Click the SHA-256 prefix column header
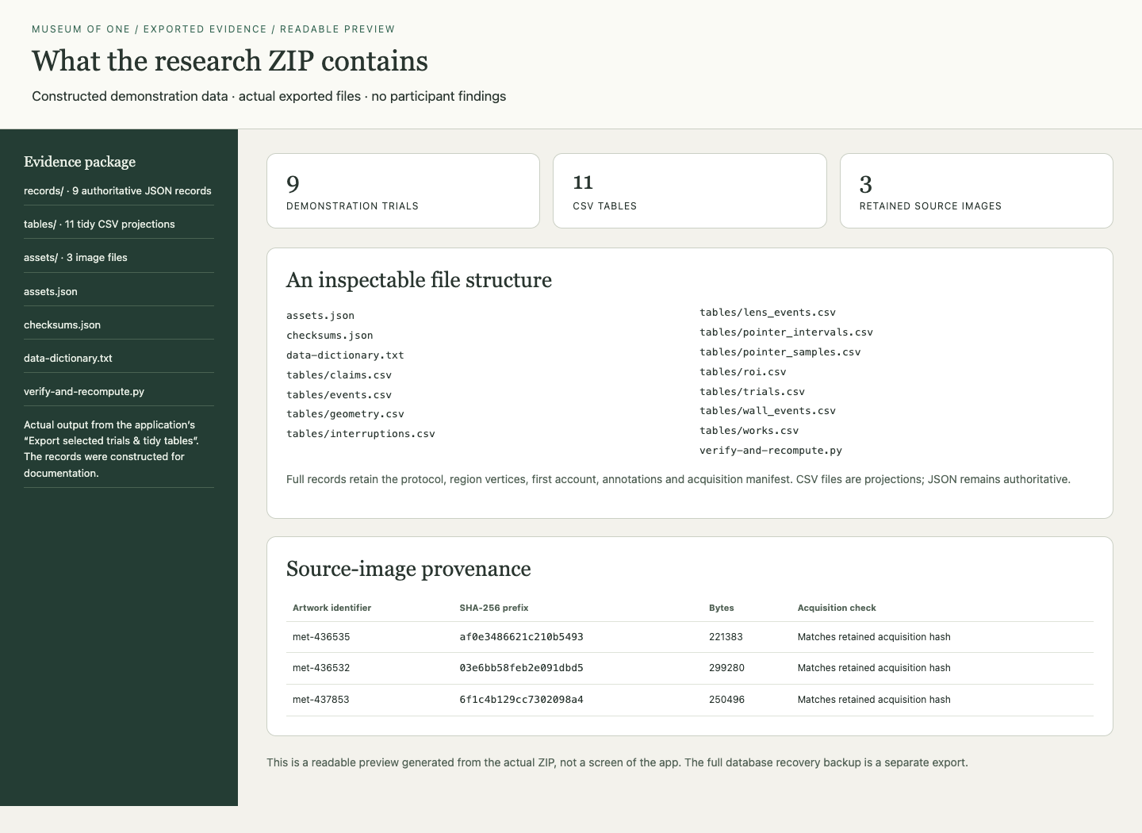Viewport: 1142px width, 833px height. click(x=494, y=608)
